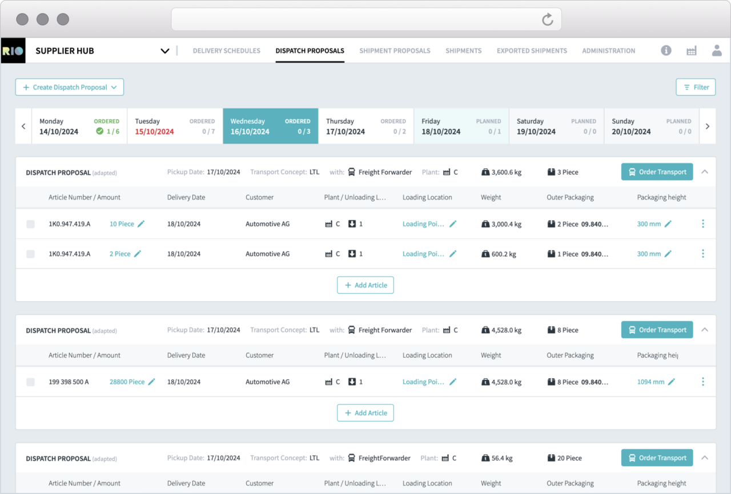Collapse the 4,528.0 kg dispatch proposal

pos(705,330)
